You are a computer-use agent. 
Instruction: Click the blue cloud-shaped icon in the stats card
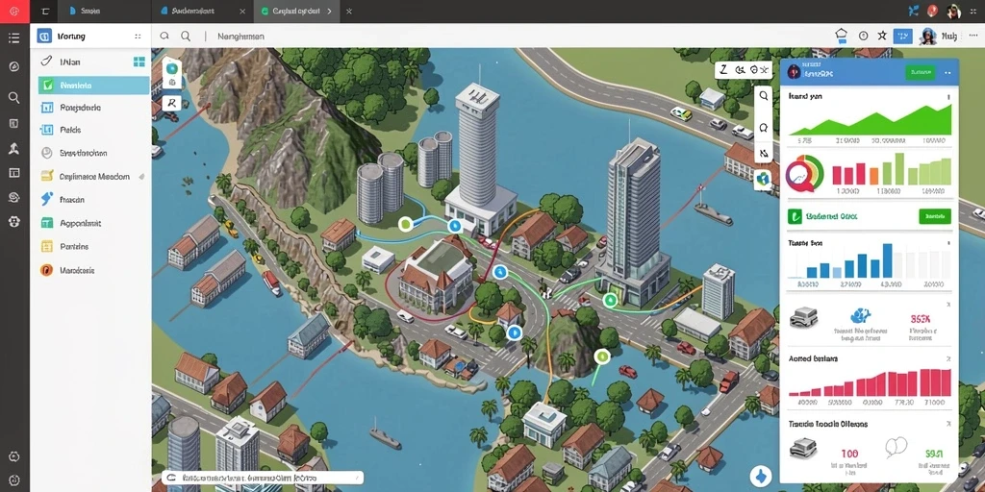click(859, 316)
